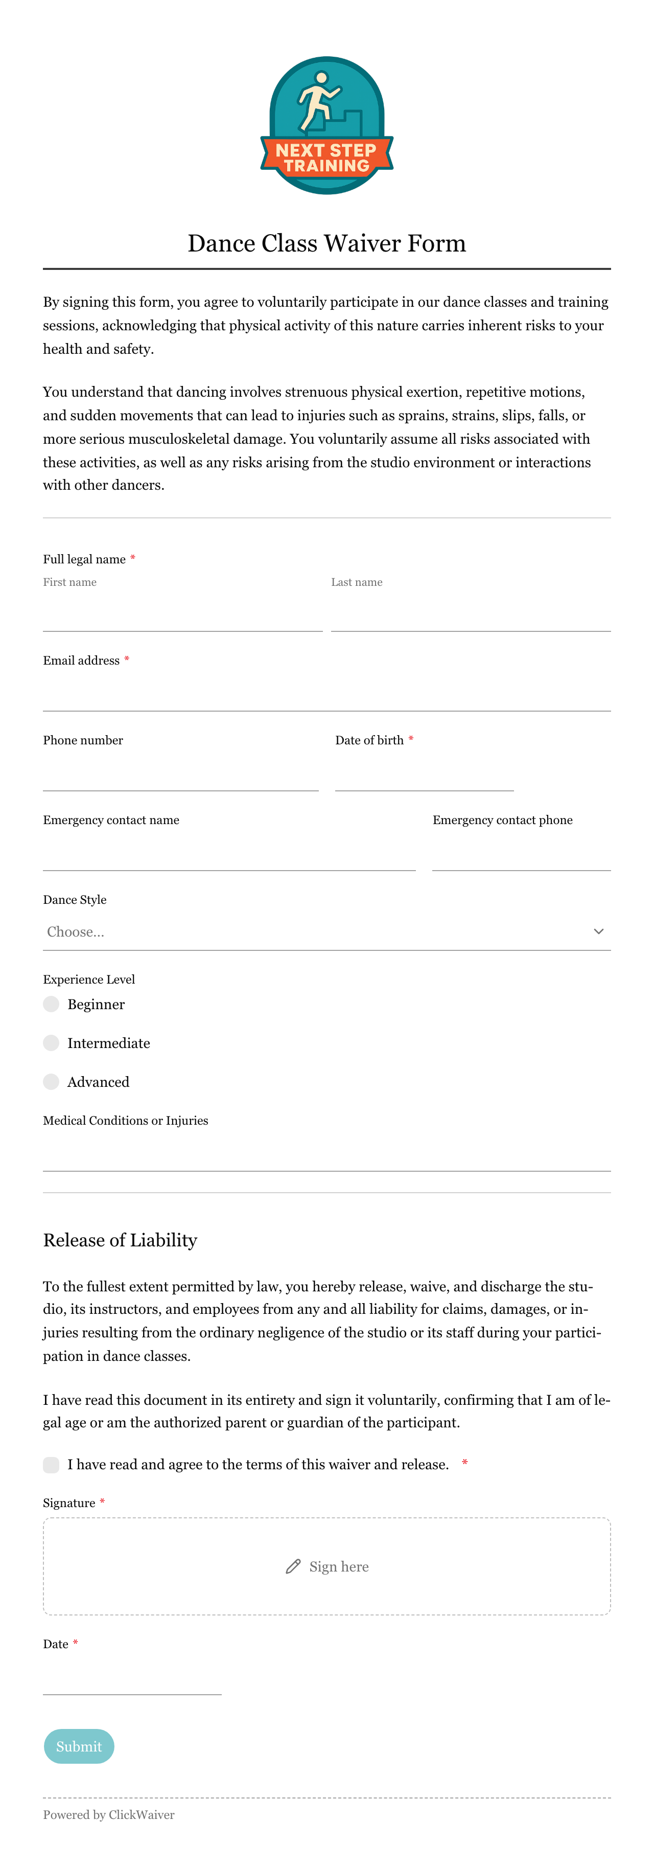This screenshot has width=654, height=1867.
Task: Submit the waiver form
Action: 79,1747
